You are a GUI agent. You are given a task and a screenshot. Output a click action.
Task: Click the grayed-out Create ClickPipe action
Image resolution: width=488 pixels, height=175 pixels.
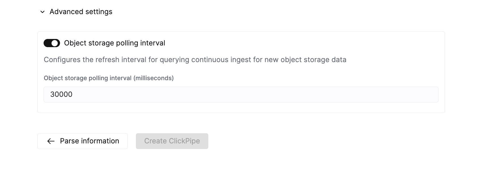pyautogui.click(x=172, y=141)
